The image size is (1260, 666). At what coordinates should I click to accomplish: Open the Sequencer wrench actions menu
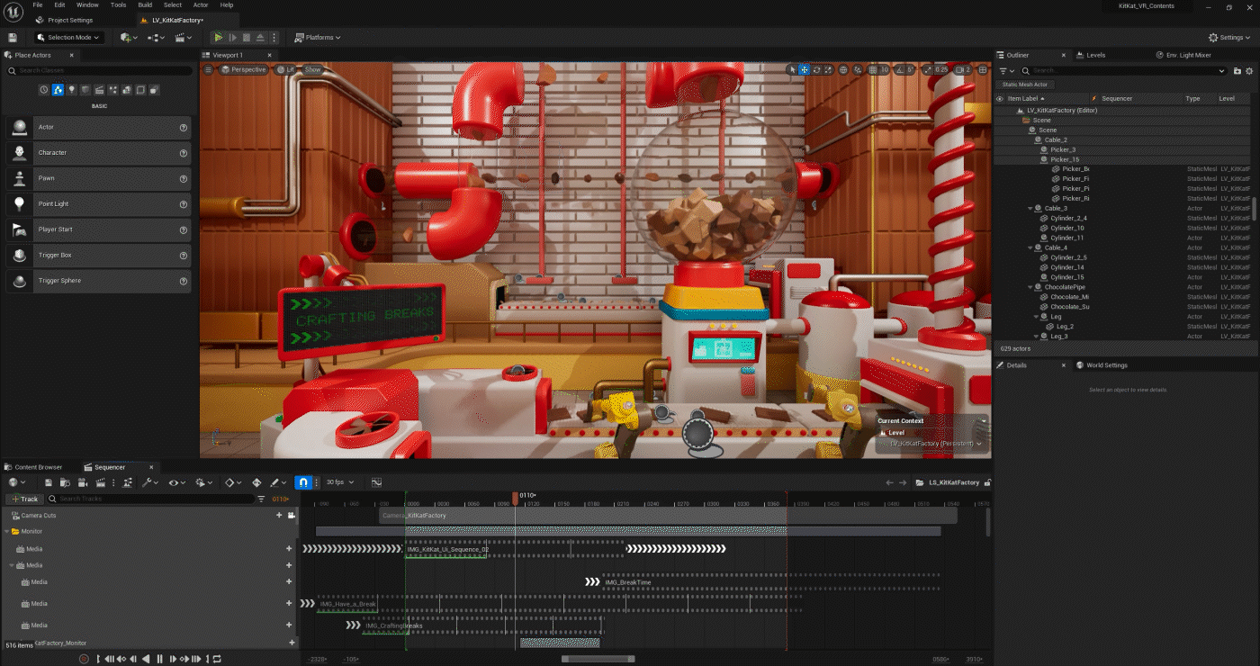(149, 482)
